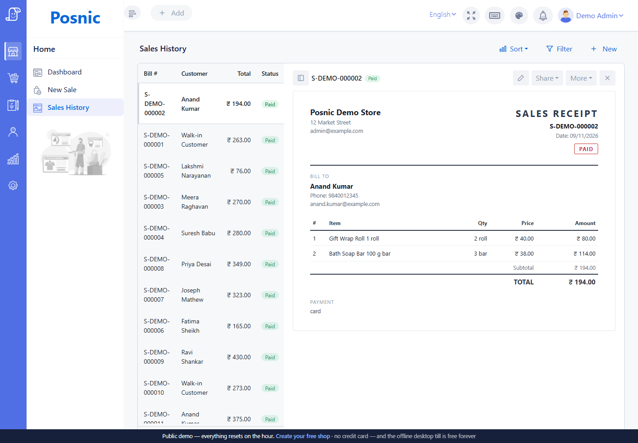Click the shop illustration image in sidebar

(75, 152)
